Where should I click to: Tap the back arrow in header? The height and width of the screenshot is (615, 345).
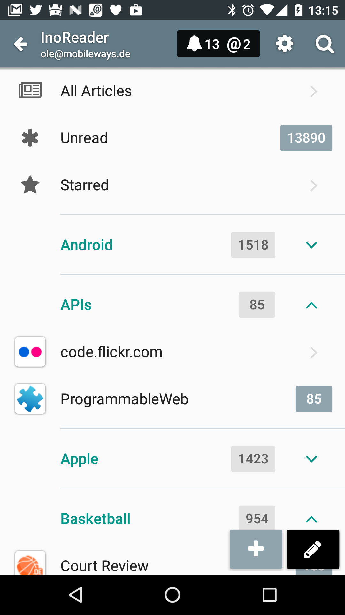tap(21, 44)
